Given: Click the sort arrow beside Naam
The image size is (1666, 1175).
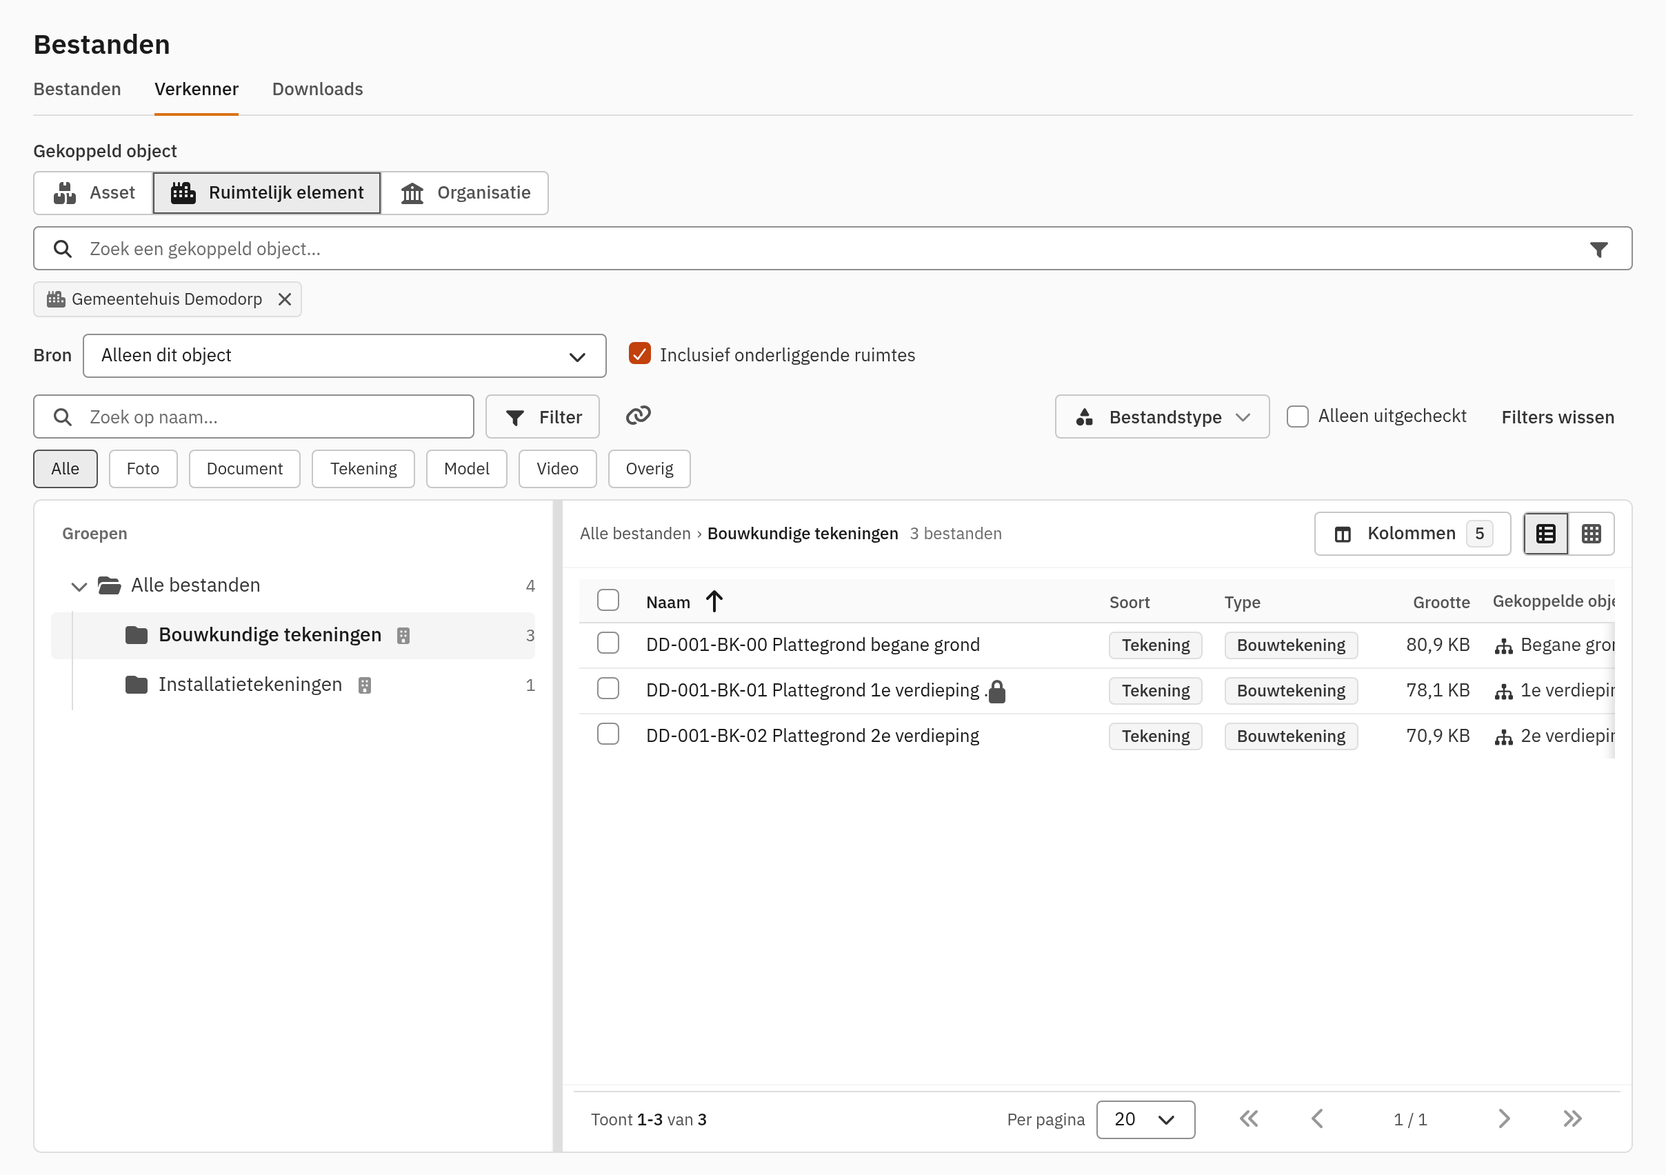Looking at the screenshot, I should click(x=714, y=601).
